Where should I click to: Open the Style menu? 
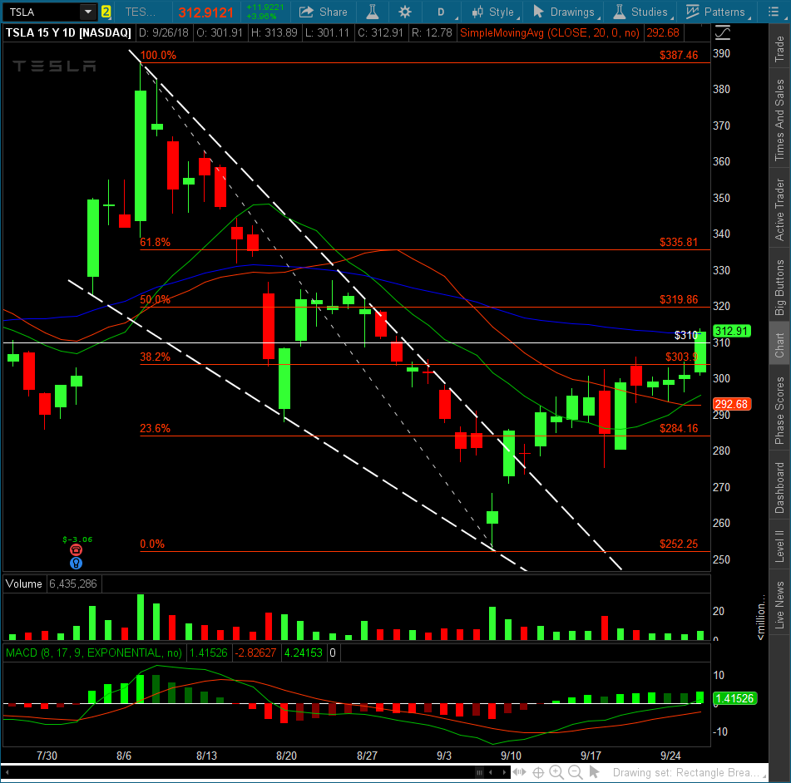coord(494,12)
